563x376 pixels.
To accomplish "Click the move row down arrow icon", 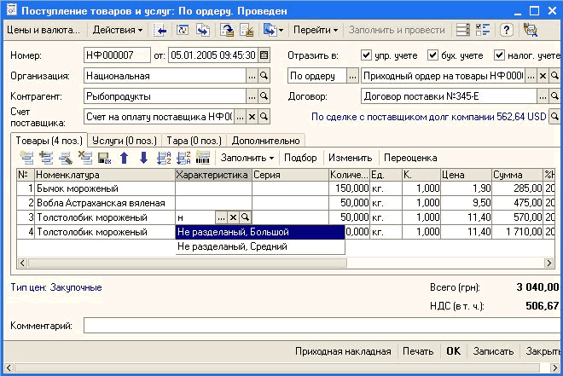I will pos(143,158).
